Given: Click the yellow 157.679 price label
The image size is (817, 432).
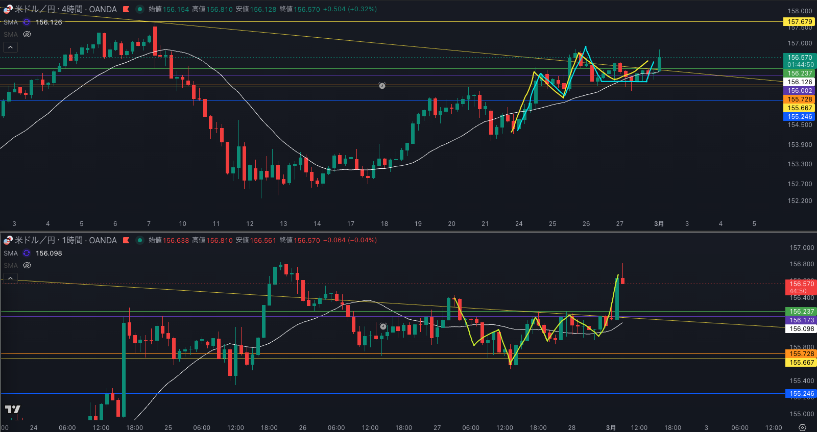Looking at the screenshot, I should [x=799, y=22].
